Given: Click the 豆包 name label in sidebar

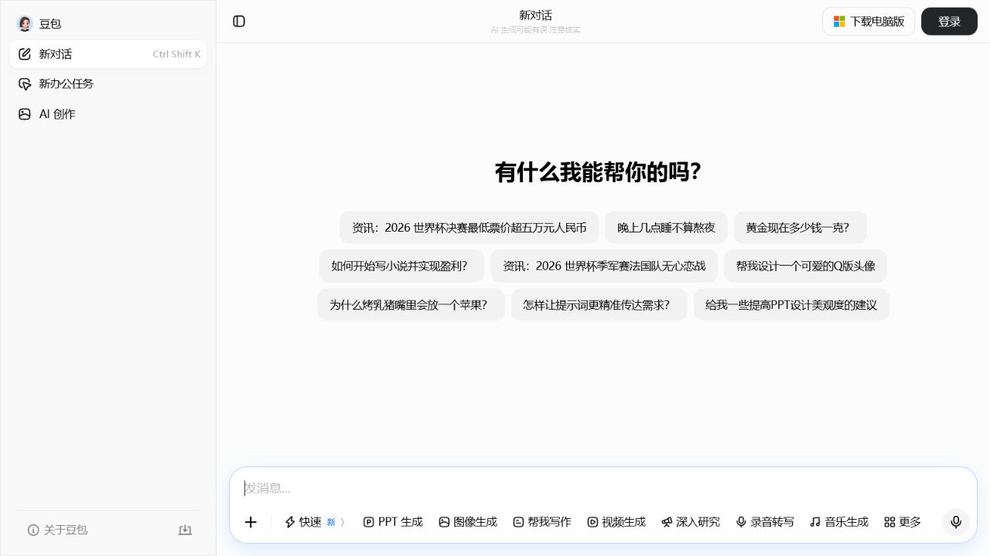Looking at the screenshot, I should 50,24.
